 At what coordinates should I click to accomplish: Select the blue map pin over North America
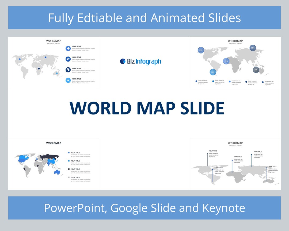click(20, 59)
